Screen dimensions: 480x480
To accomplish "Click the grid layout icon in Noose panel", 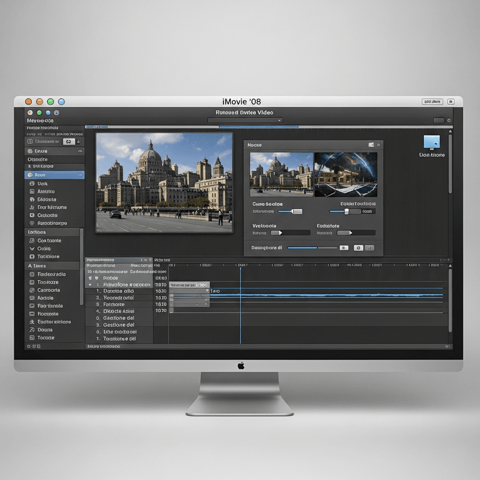I will (371, 145).
